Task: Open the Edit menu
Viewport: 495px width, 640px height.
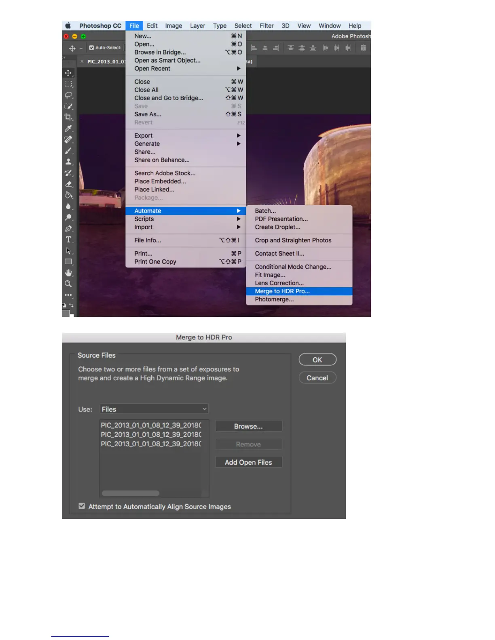Action: tap(152, 25)
